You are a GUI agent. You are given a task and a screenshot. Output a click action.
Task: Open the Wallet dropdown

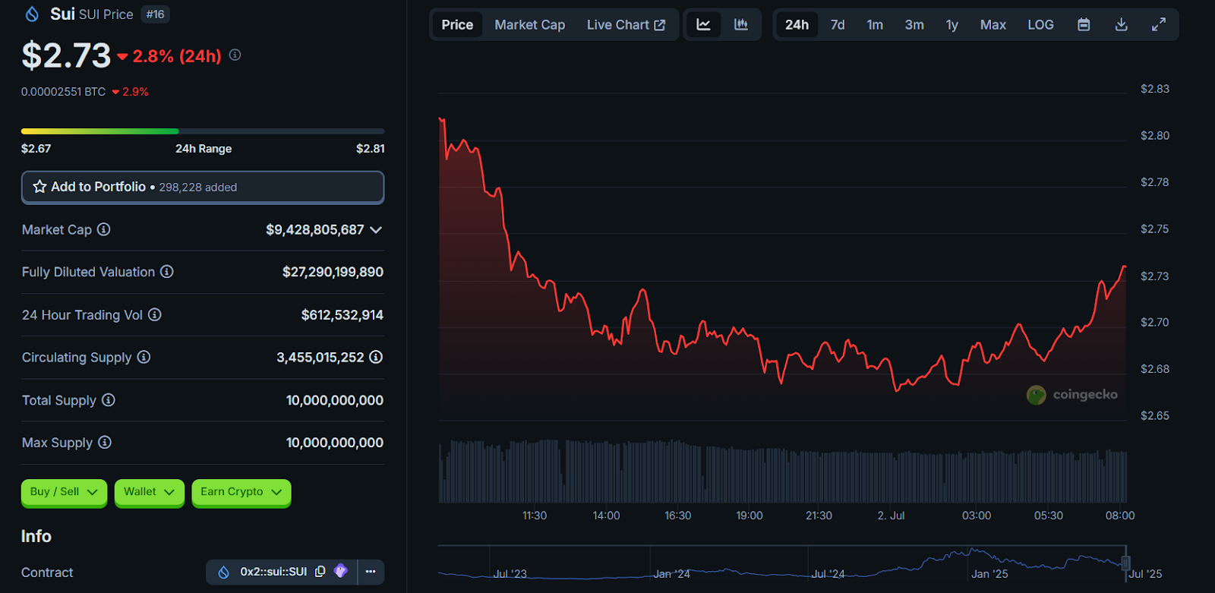(150, 492)
